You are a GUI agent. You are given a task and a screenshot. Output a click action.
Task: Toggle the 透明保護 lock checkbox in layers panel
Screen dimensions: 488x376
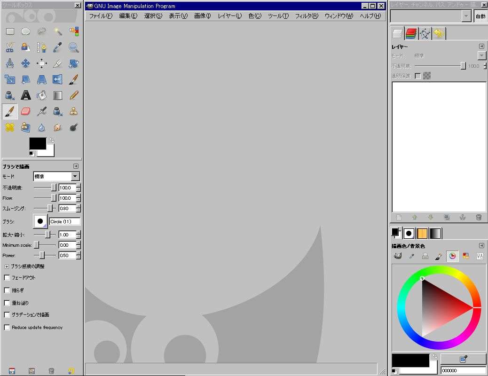[x=418, y=76]
